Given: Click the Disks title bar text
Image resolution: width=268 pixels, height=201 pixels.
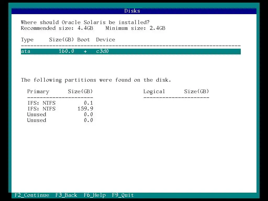Looking at the screenshot, I should click(x=132, y=11).
